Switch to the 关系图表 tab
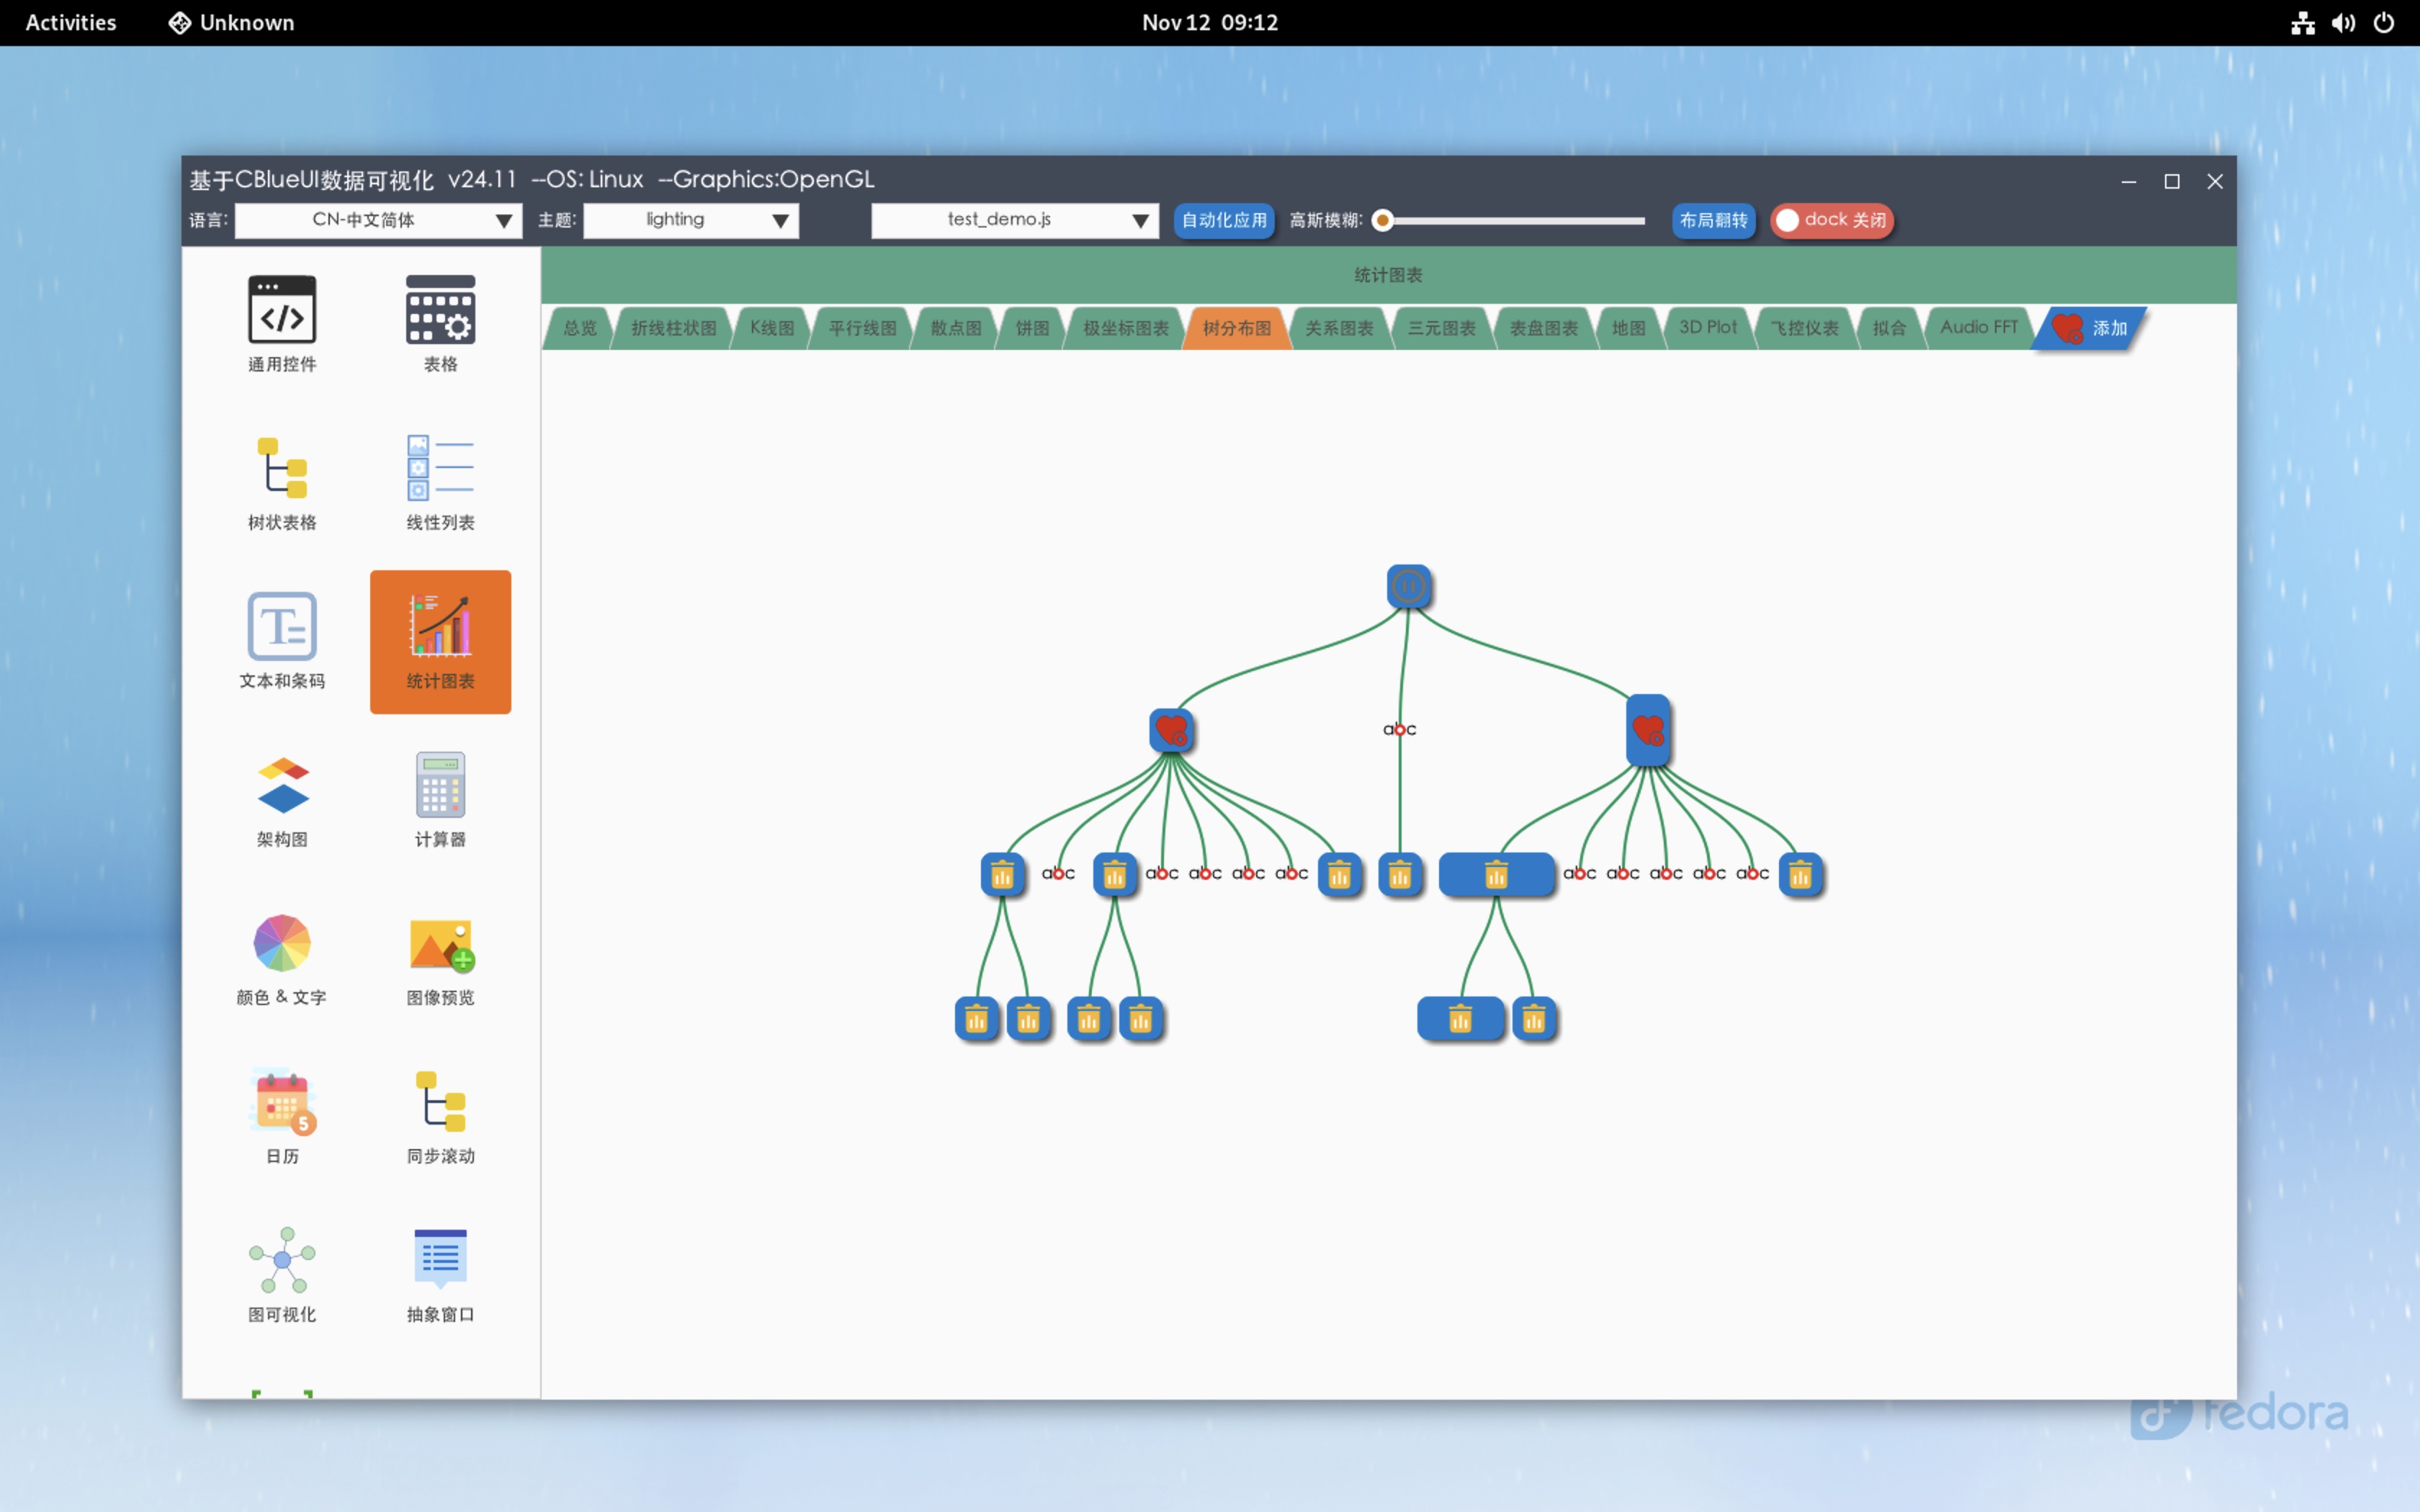The width and height of the screenshot is (2420, 1512). (1338, 328)
